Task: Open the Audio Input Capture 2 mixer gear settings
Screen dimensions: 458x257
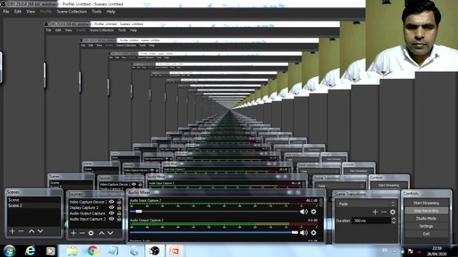Action: pos(313,212)
